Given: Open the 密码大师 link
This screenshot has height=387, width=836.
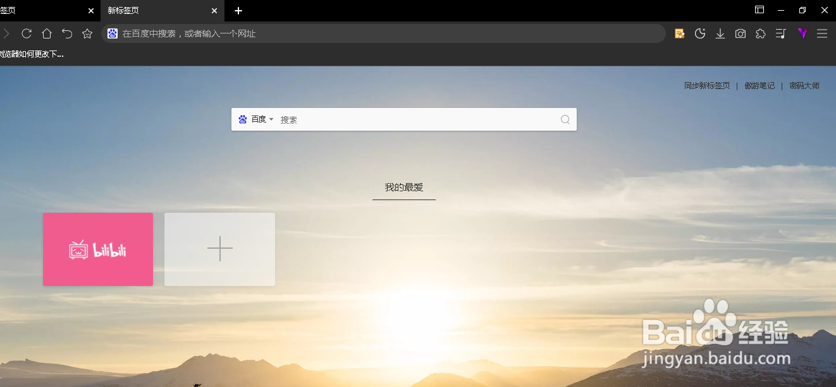Looking at the screenshot, I should pos(804,86).
